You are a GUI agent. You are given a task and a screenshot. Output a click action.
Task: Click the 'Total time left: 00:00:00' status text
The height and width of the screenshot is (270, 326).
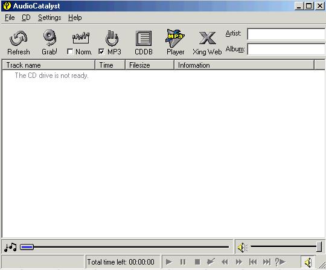click(x=121, y=262)
